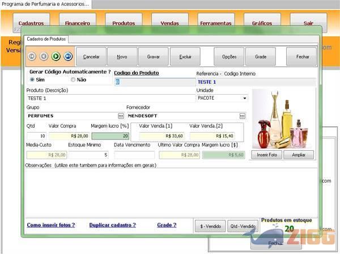Open the Como inserir fotos link

pos(51,225)
